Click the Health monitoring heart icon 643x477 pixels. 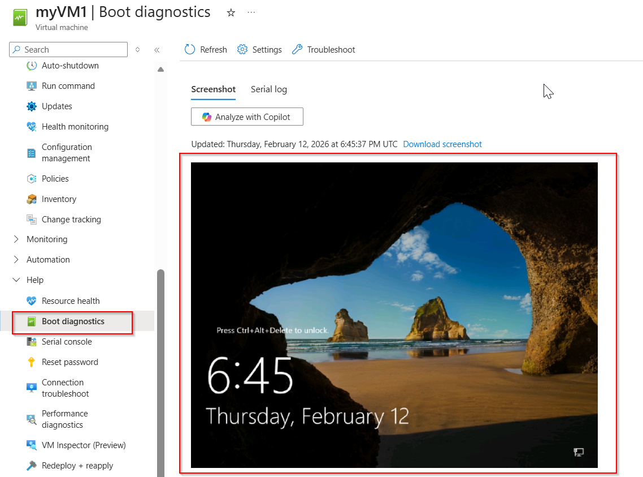click(32, 127)
